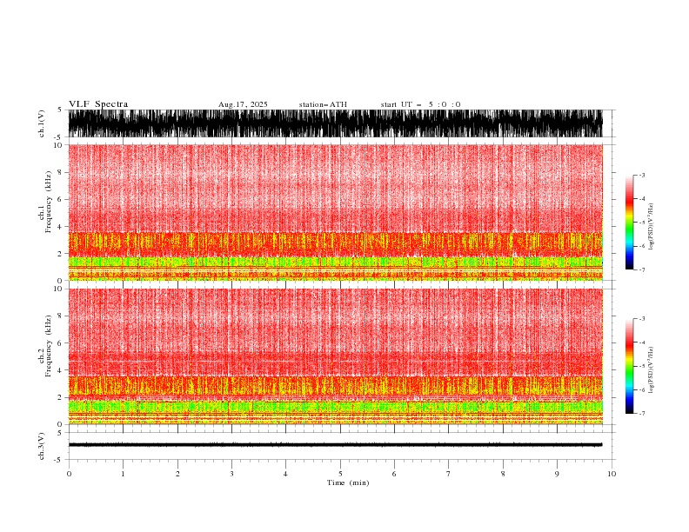Select the "start UT = 5 :0 :0" text
689x532 pixels.
click(x=420, y=104)
